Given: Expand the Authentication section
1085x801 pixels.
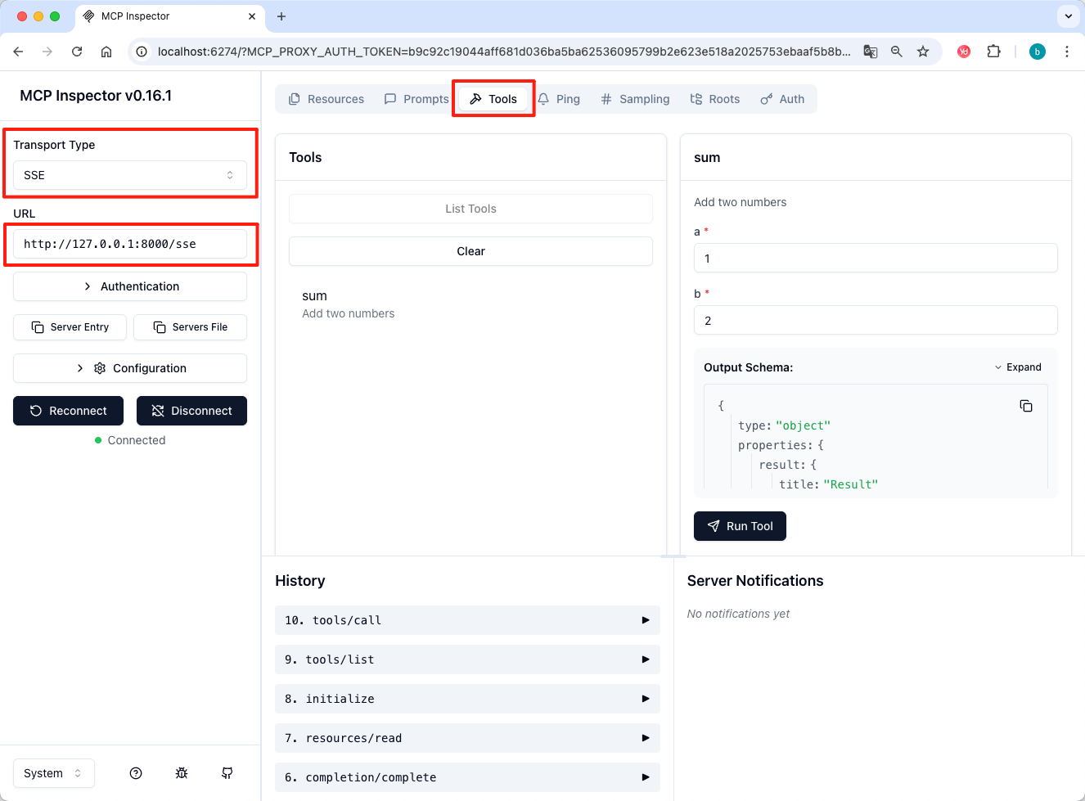Looking at the screenshot, I should (130, 286).
